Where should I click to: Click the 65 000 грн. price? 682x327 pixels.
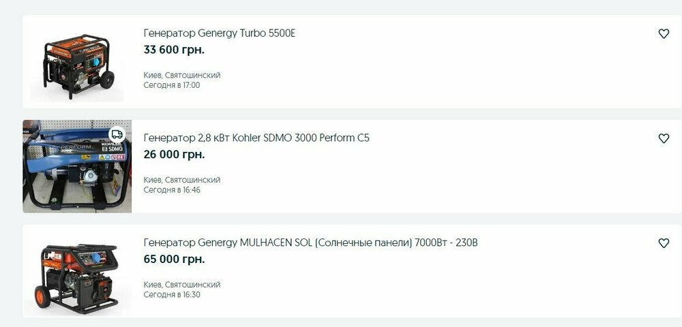coord(174,260)
